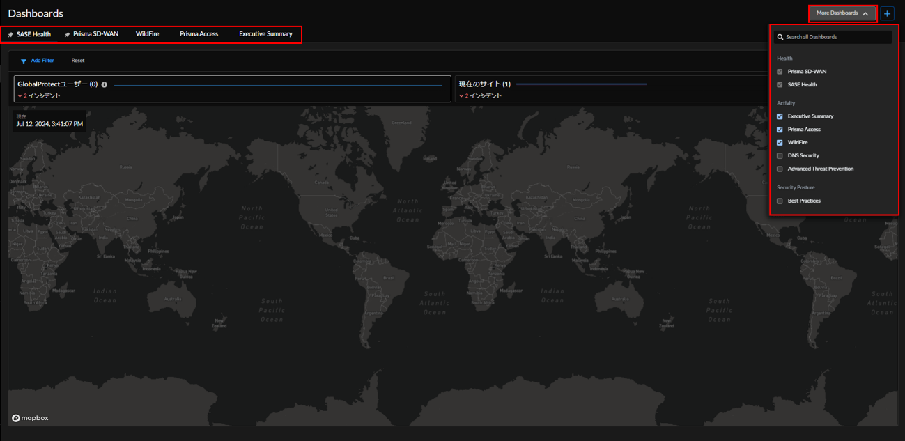Uncheck the Executive Summary checkbox
The width and height of the screenshot is (905, 441).
(780, 116)
